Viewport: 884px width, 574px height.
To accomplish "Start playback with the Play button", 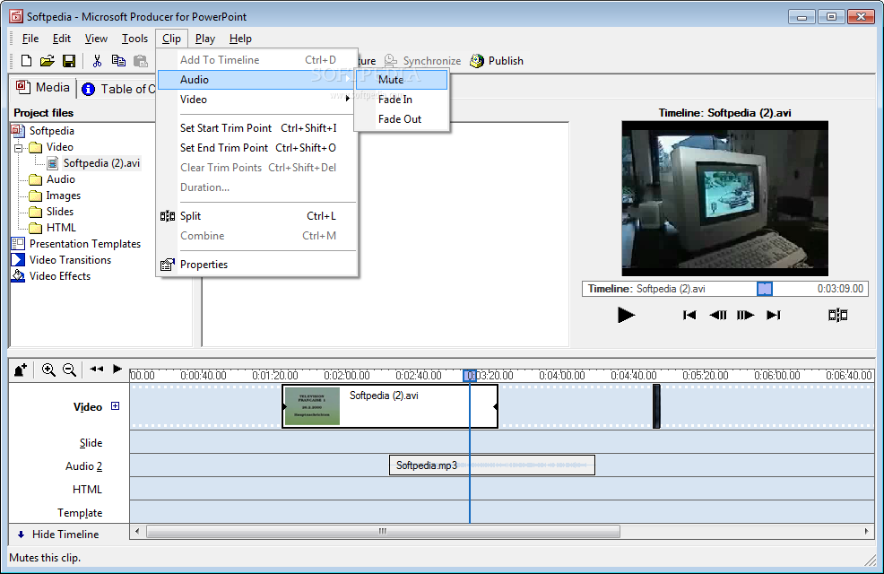I will coord(626,315).
